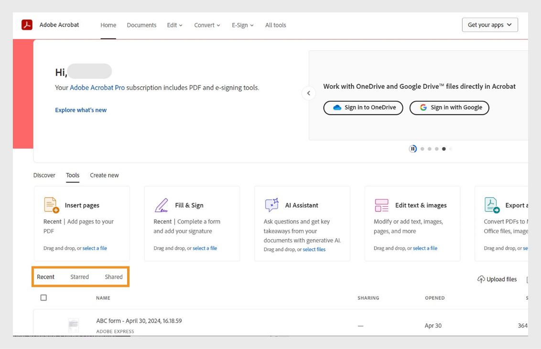Select the Insert pages tool icon
The image size is (541, 349).
click(51, 204)
